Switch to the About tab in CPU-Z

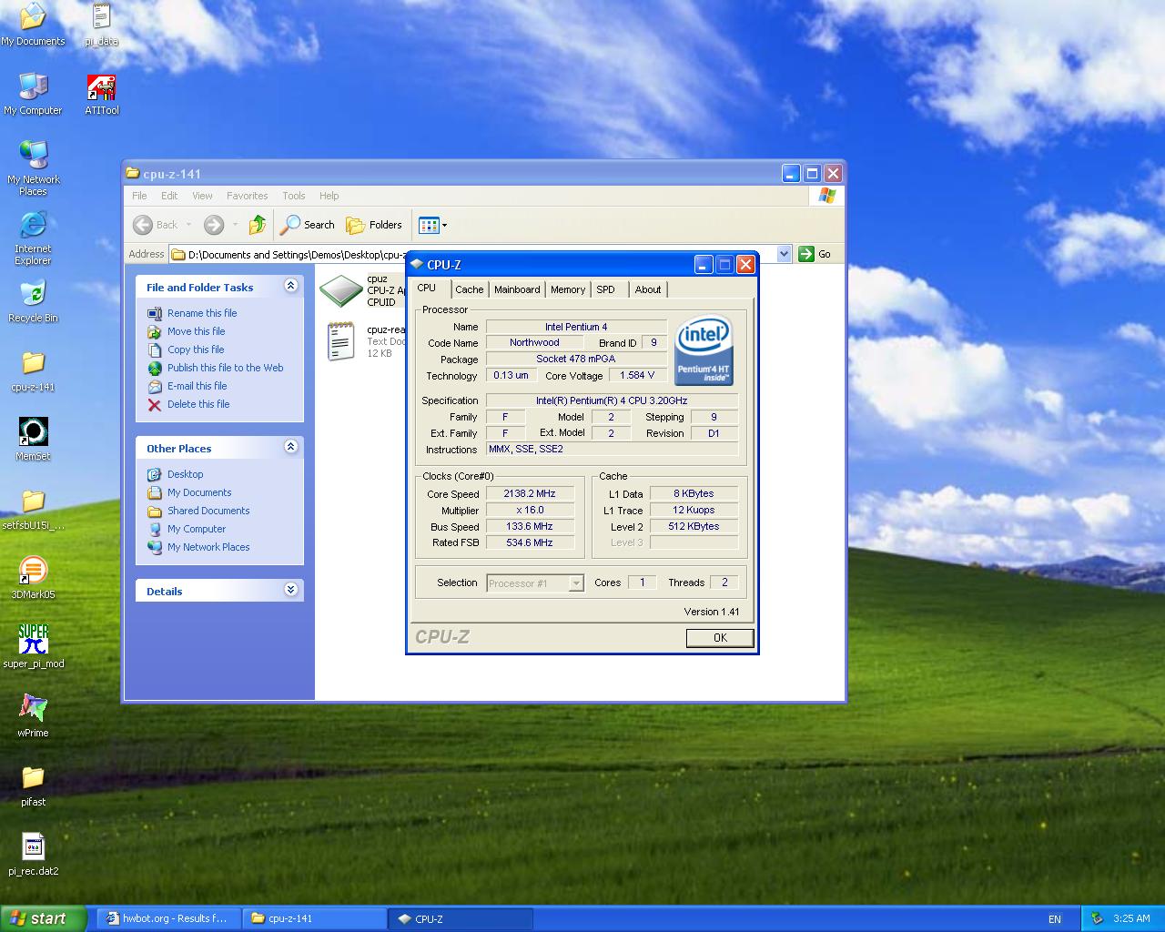tap(648, 289)
